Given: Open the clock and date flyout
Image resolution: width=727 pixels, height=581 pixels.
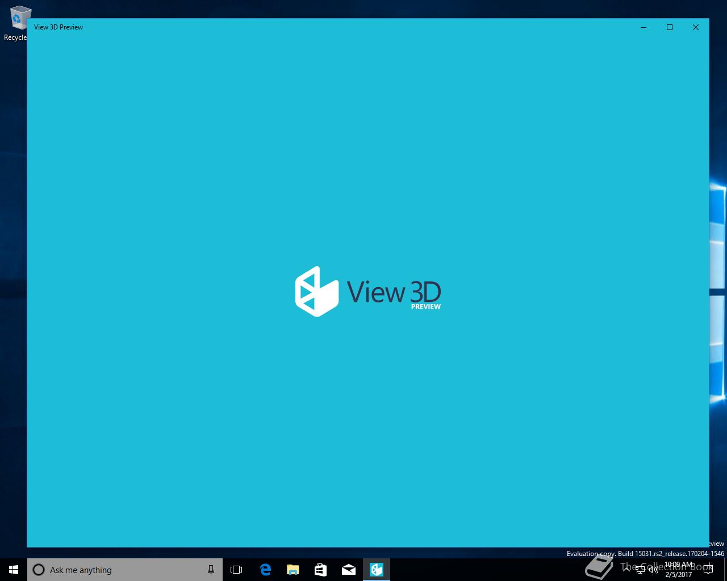Looking at the screenshot, I should 679,570.
